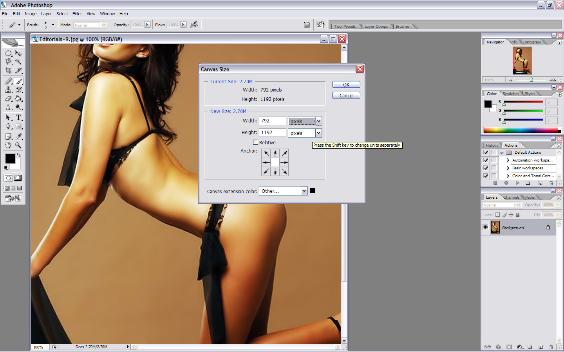
Task: Open Canvas extension color dropdown
Action: point(304,191)
